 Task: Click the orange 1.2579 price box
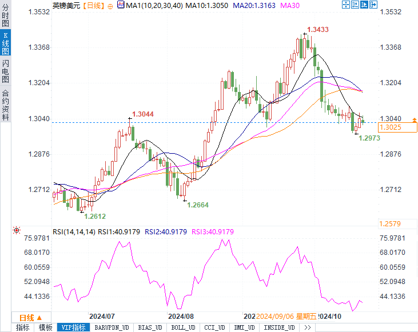click(x=397, y=224)
